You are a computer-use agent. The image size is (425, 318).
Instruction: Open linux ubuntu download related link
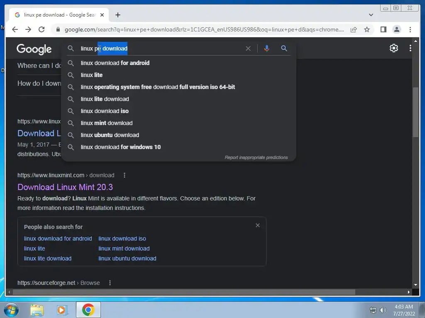pos(127,258)
